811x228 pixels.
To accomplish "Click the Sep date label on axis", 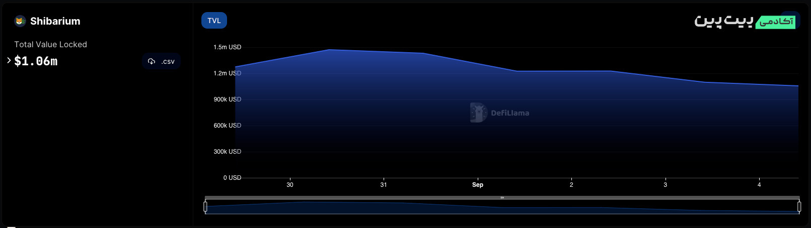I will [478, 185].
